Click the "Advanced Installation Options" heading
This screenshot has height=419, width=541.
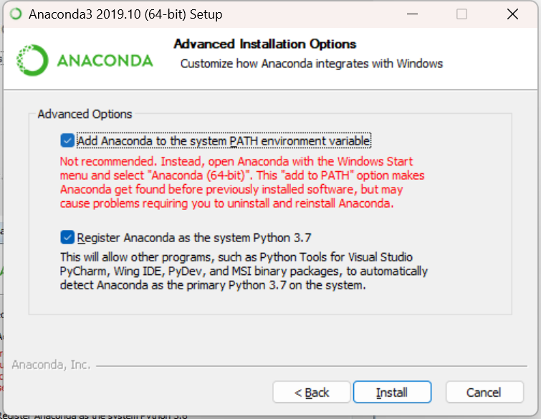[265, 44]
